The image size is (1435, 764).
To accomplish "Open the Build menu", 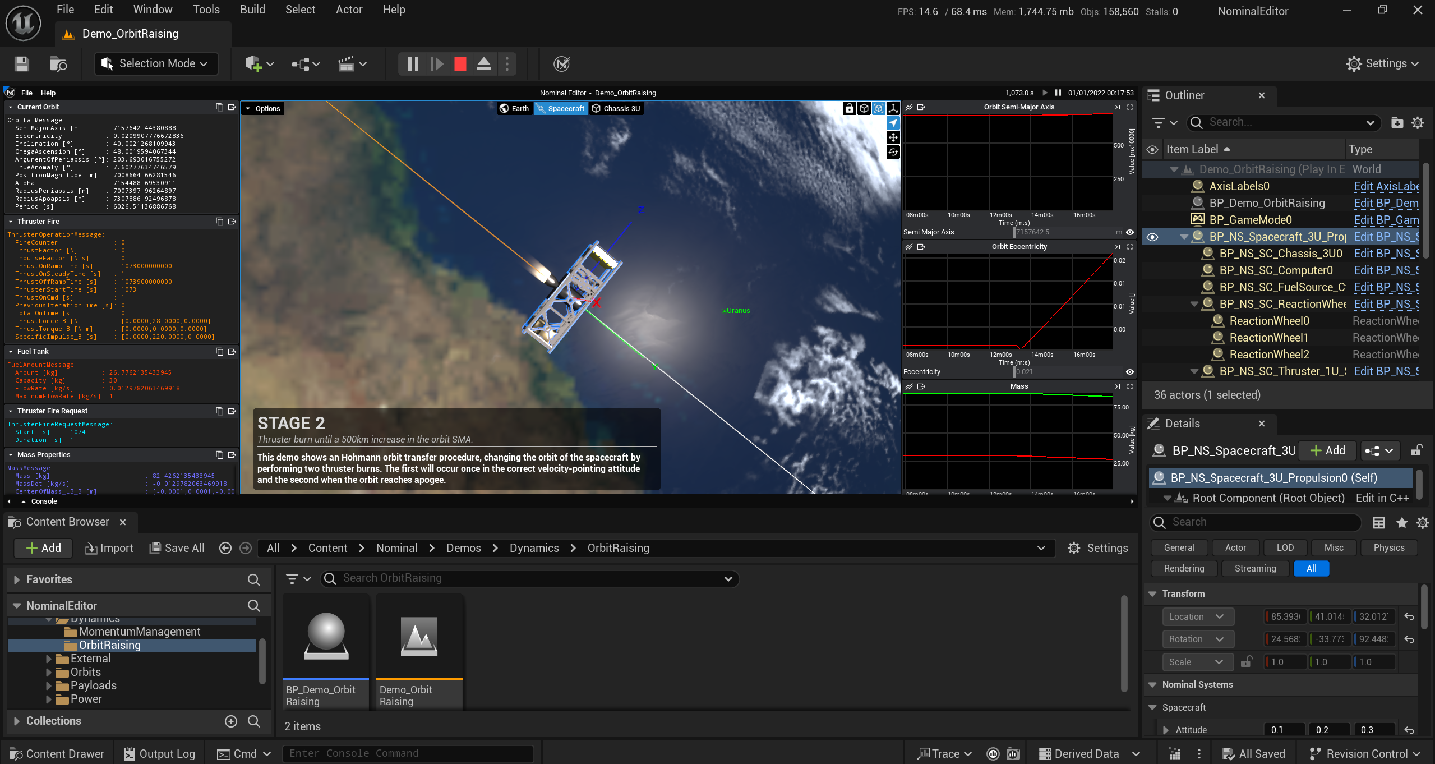I will pos(252,10).
